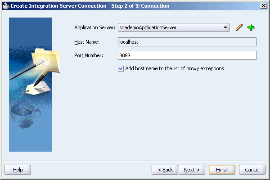The height and width of the screenshot is (180, 270).
Task: Click the green plus to add application server
Action: click(251, 27)
